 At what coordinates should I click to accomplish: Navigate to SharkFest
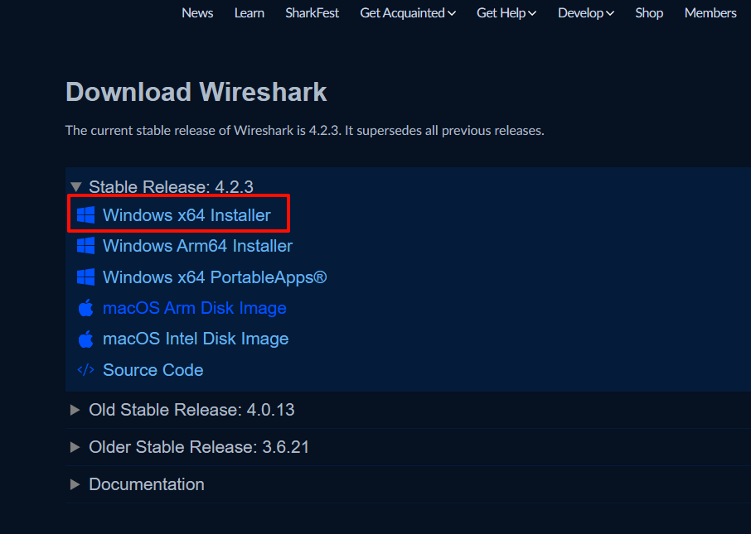(313, 13)
